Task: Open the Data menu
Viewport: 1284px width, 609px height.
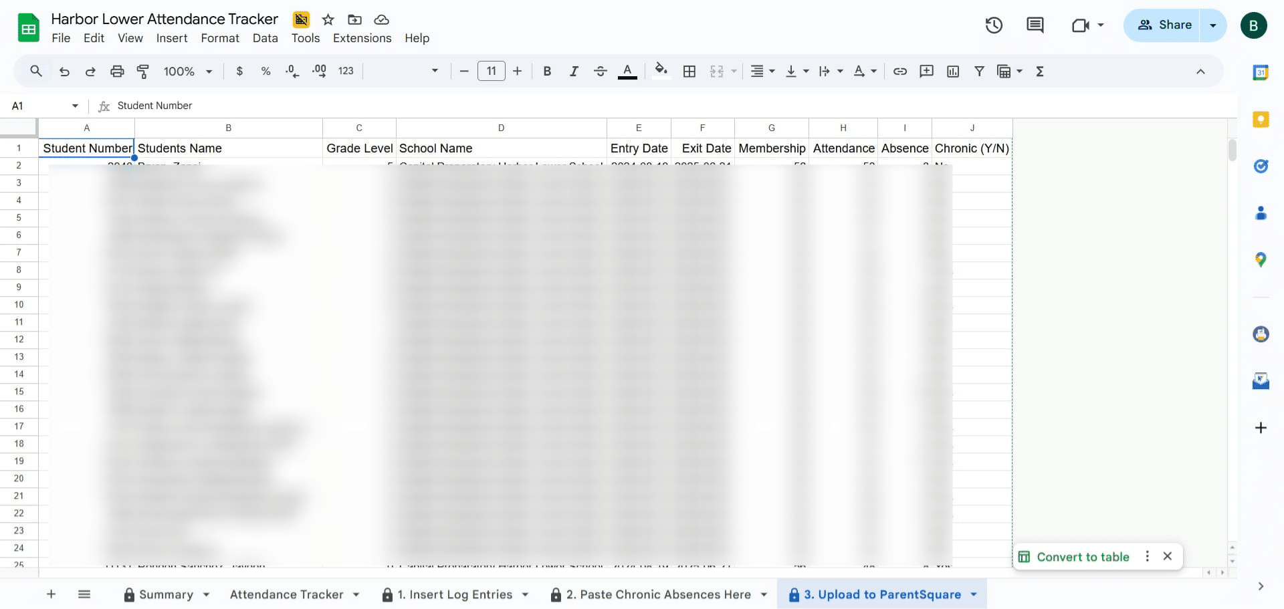Action: tap(265, 38)
